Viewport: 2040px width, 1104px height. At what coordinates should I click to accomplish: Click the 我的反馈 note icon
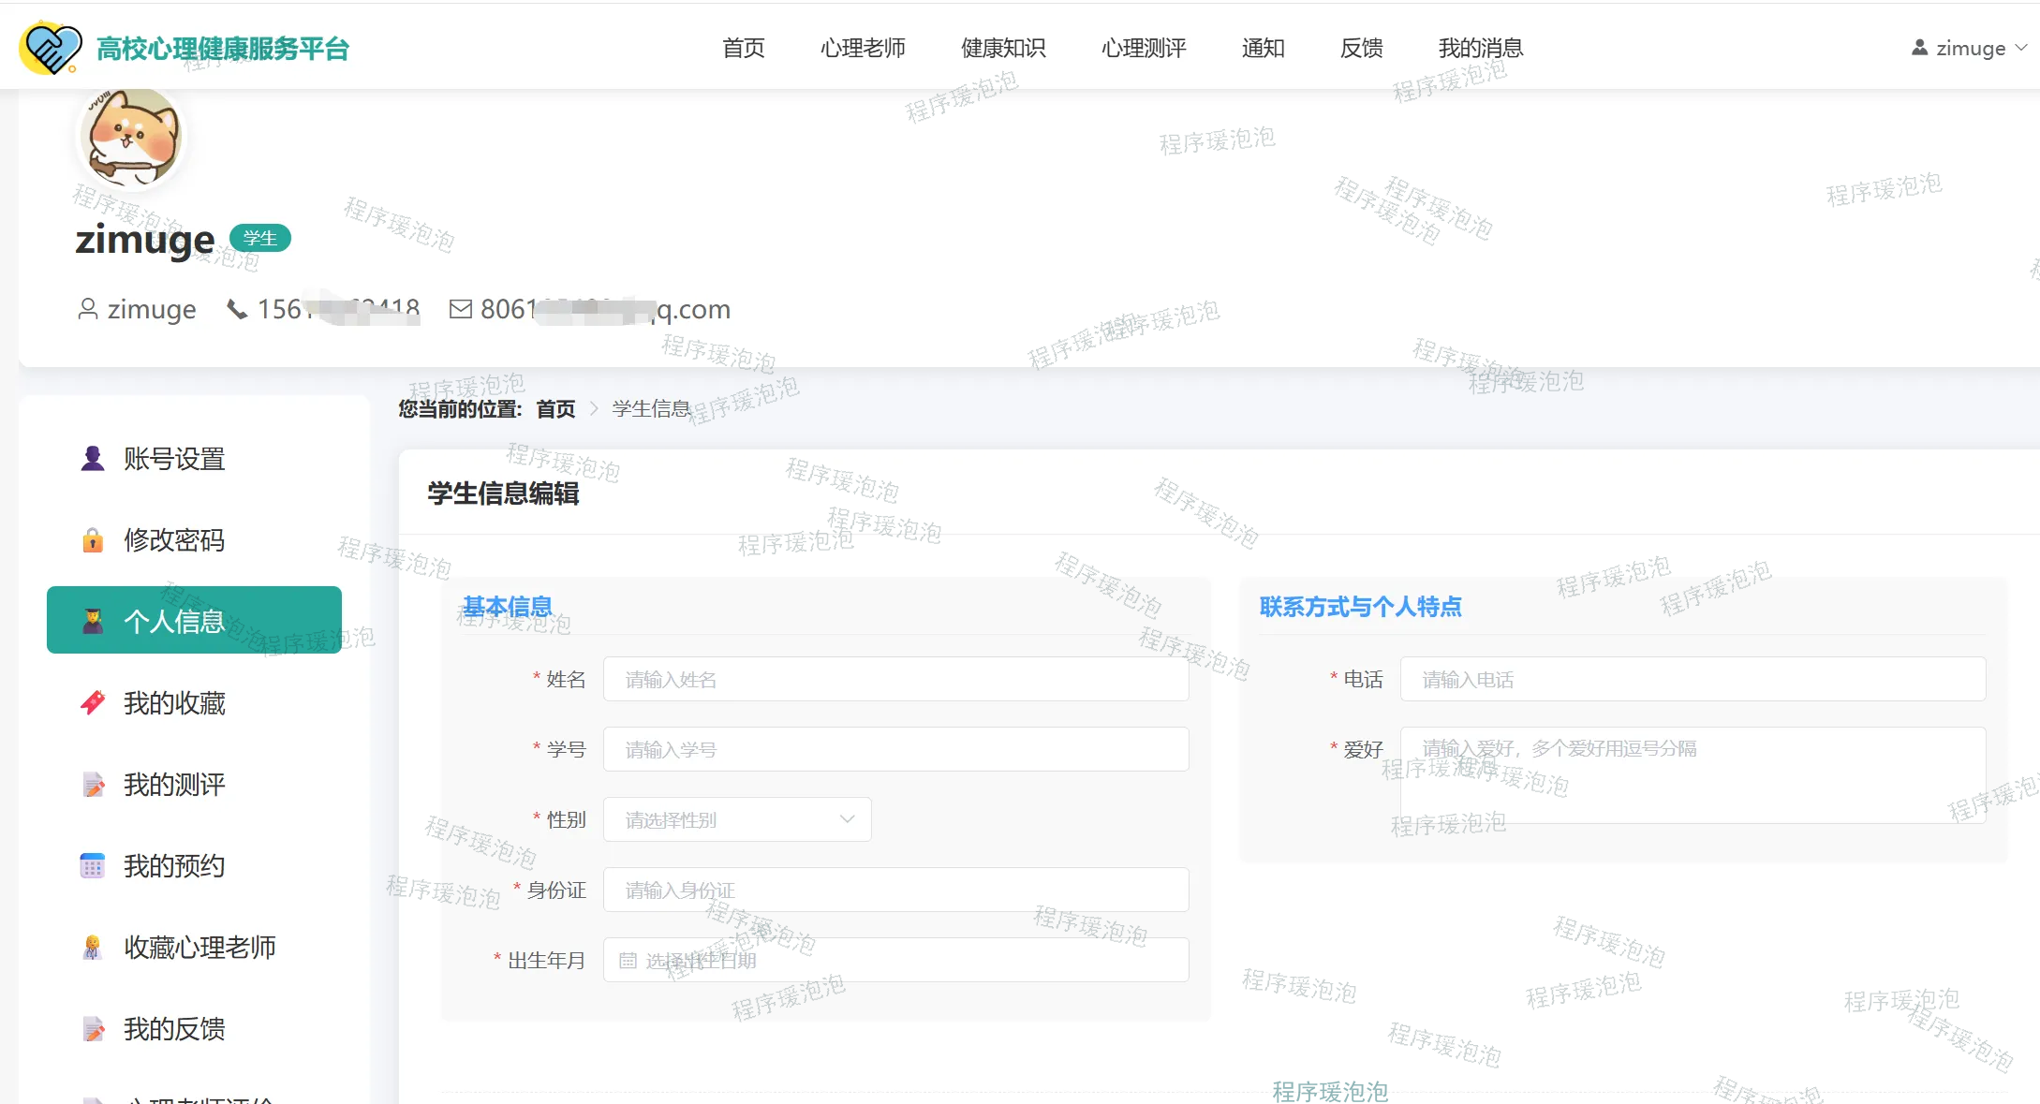tap(93, 1029)
